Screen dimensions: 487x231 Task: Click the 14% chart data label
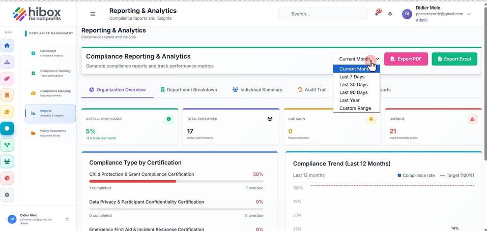pos(455,228)
